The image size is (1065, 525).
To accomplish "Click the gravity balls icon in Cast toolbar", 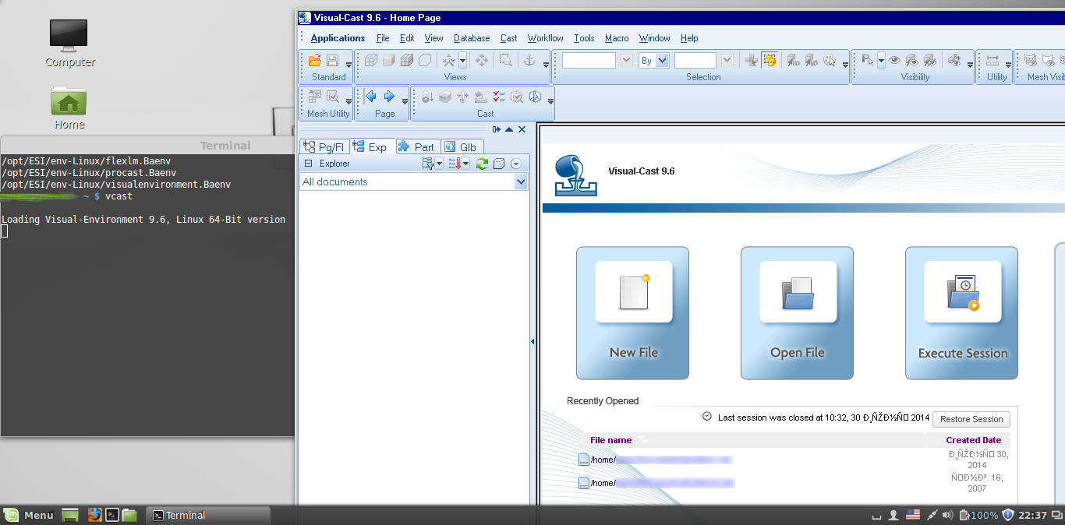I will 427,97.
